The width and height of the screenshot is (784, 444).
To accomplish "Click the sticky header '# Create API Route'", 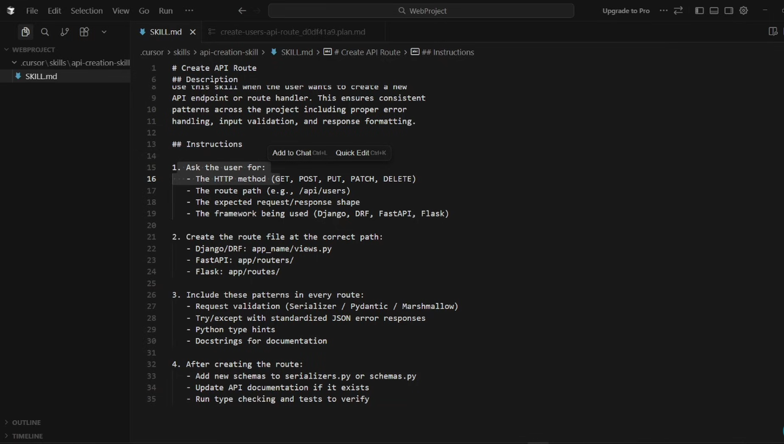I will [214, 68].
